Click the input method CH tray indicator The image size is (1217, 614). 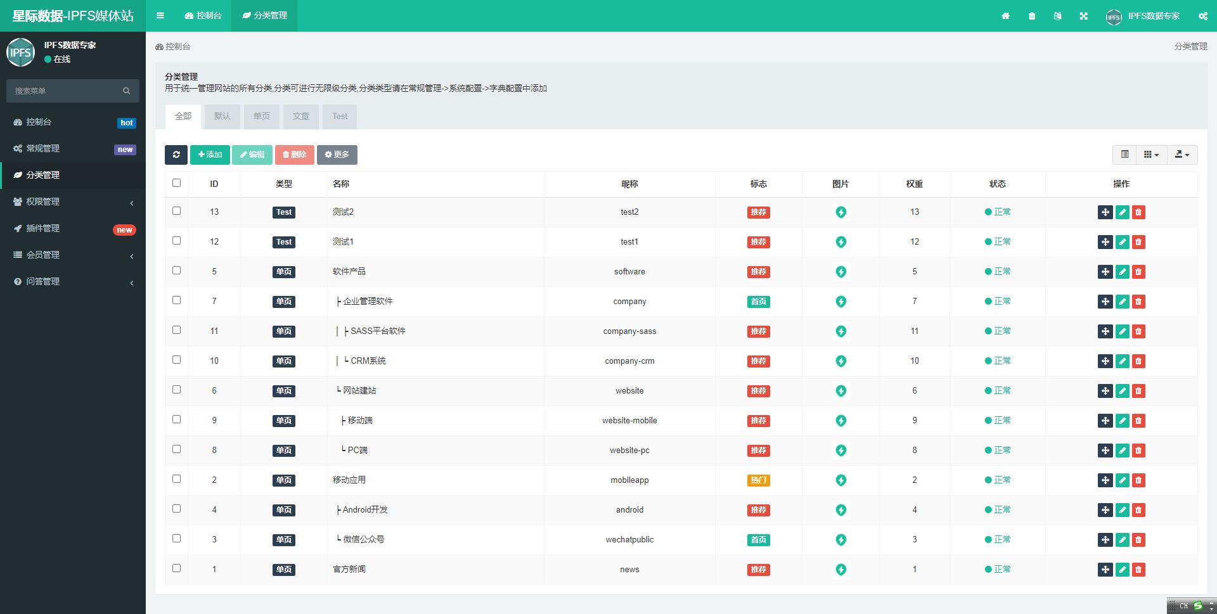(x=1183, y=606)
